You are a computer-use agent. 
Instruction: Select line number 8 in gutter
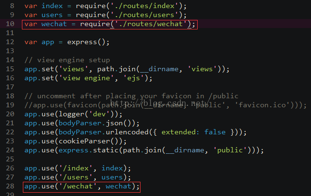(12, 6)
